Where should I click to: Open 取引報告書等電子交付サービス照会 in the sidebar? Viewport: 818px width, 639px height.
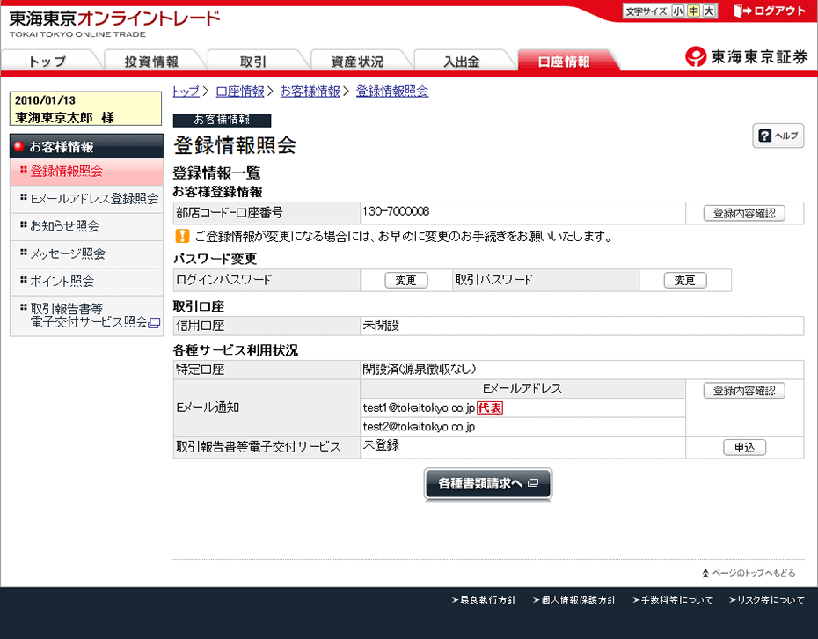(x=86, y=316)
